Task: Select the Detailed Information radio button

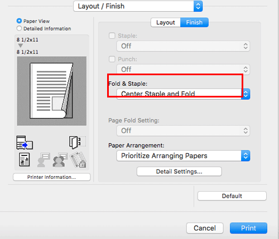Action: click(x=19, y=28)
